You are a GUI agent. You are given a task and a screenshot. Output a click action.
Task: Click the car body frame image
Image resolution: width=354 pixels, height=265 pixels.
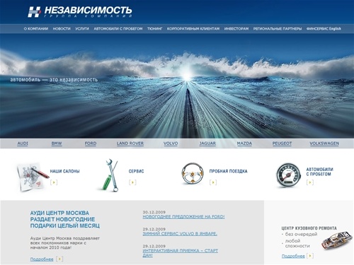click(337, 240)
